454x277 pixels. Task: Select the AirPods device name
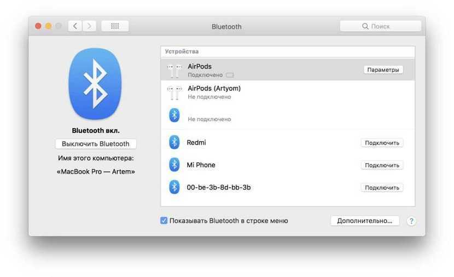pos(200,66)
